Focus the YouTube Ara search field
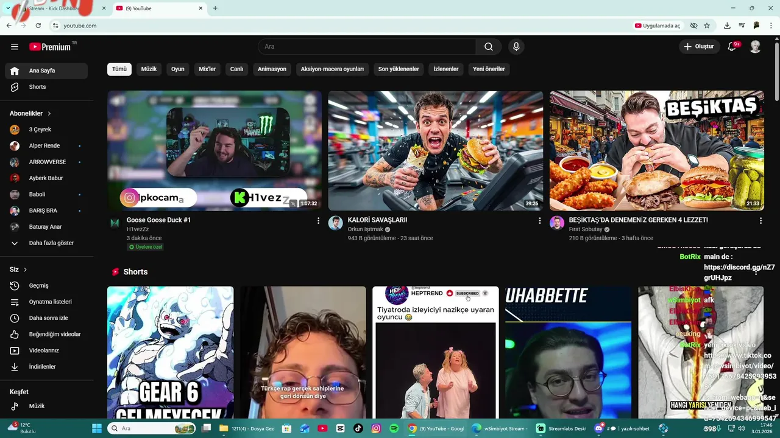780x438 pixels. pos(367,47)
